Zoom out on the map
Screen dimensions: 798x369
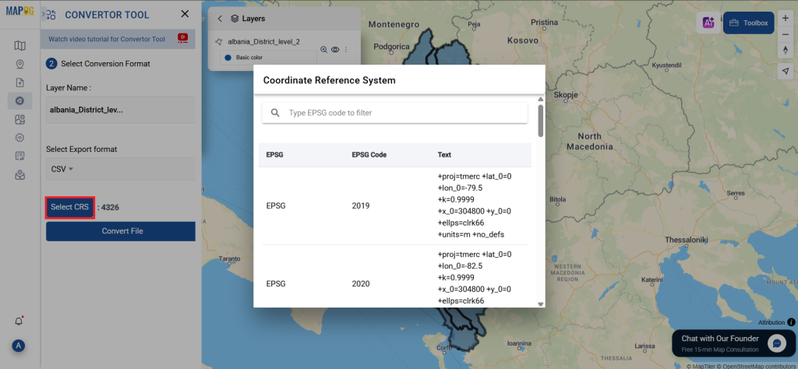(785, 33)
